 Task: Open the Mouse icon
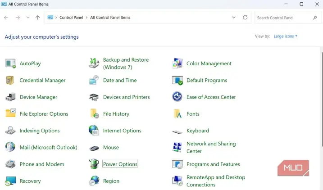tap(94, 148)
